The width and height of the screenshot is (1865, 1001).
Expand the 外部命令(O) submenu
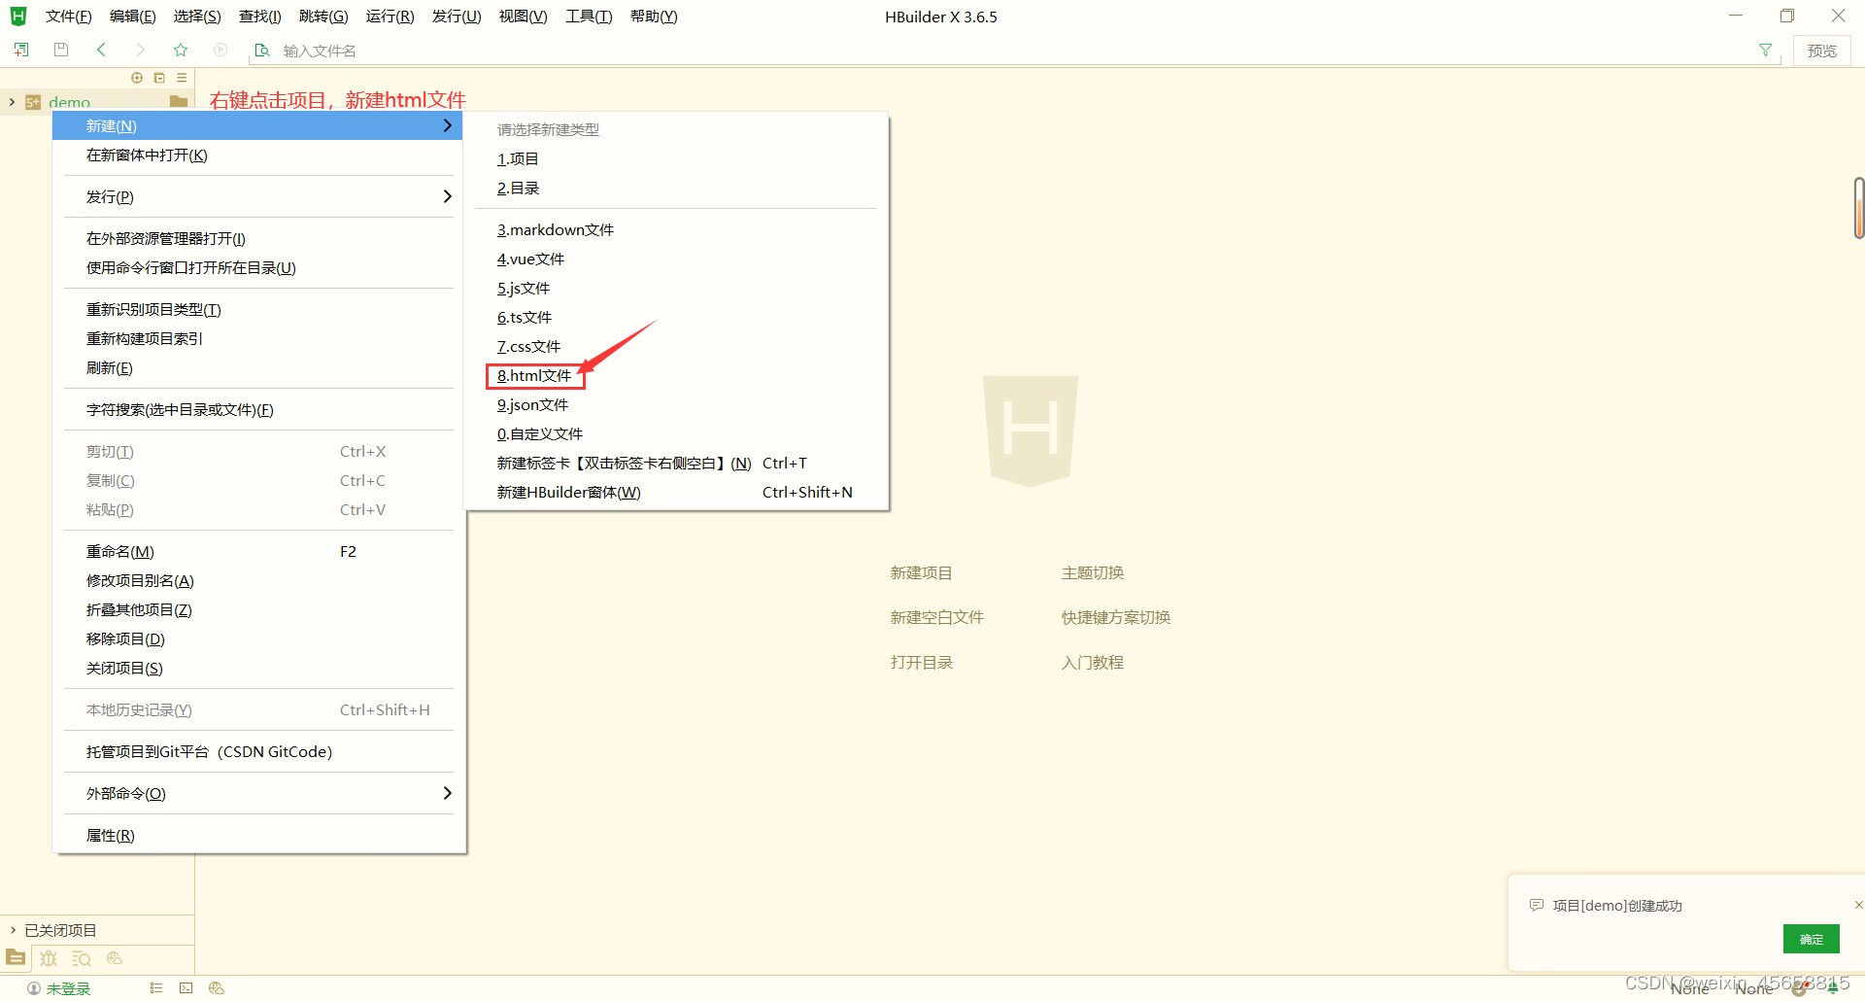259,793
